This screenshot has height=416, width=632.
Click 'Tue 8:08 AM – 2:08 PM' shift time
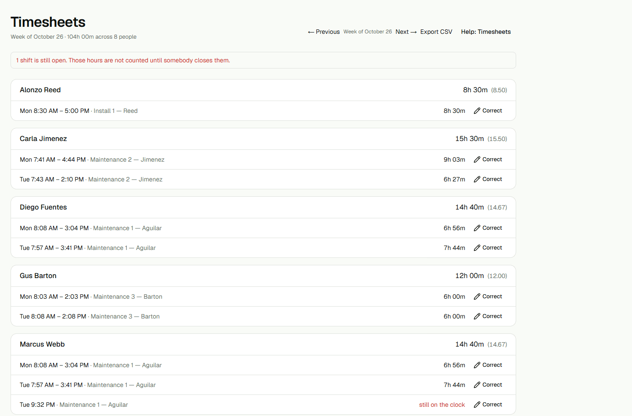click(x=53, y=316)
